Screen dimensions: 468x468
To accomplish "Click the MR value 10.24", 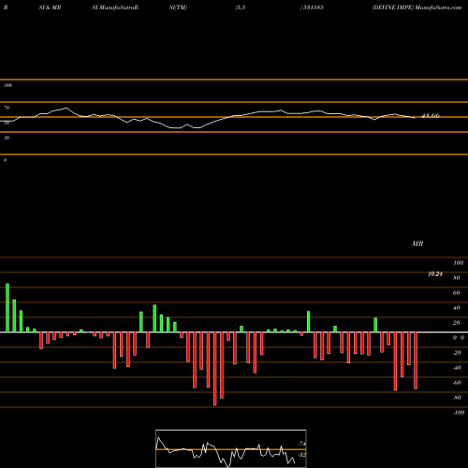I will (435, 274).
